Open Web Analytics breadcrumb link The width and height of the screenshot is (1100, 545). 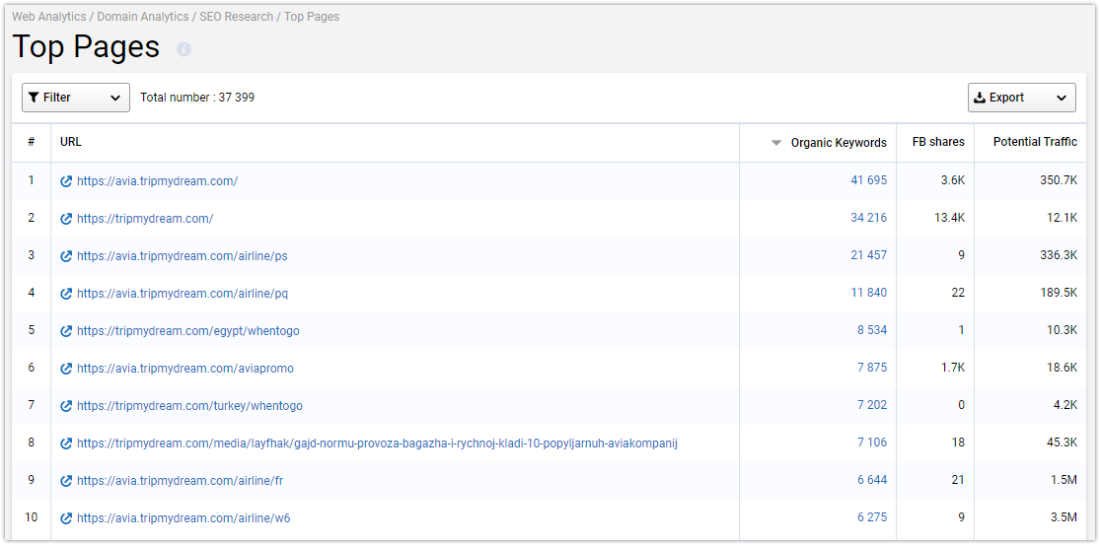(49, 16)
